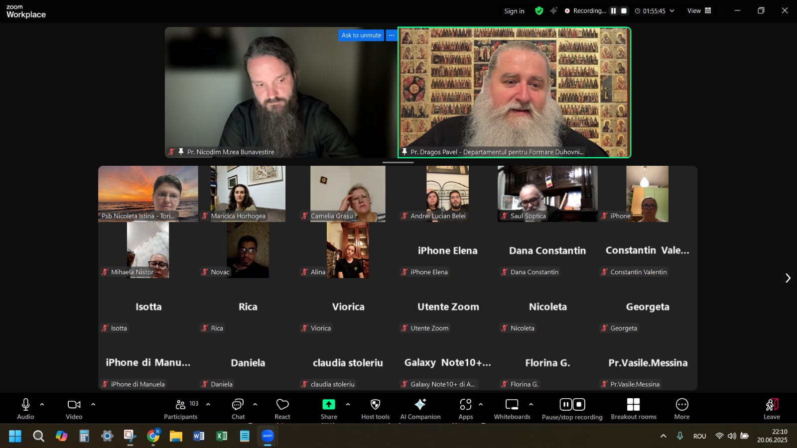797x448 pixels.
Task: Open Host tools shield
Action: point(376,408)
